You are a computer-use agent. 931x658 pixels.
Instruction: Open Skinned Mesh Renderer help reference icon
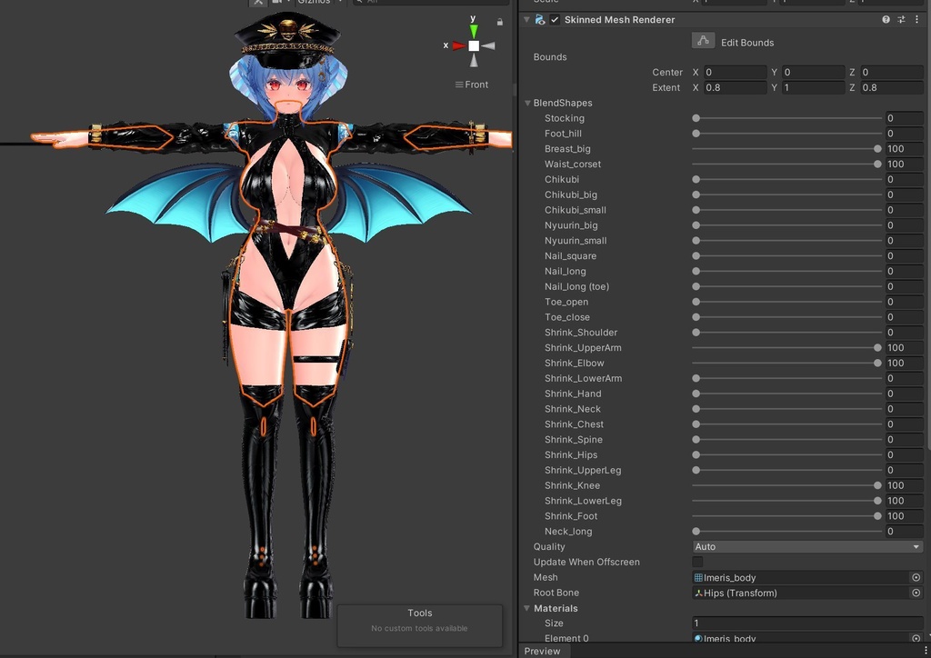886,20
